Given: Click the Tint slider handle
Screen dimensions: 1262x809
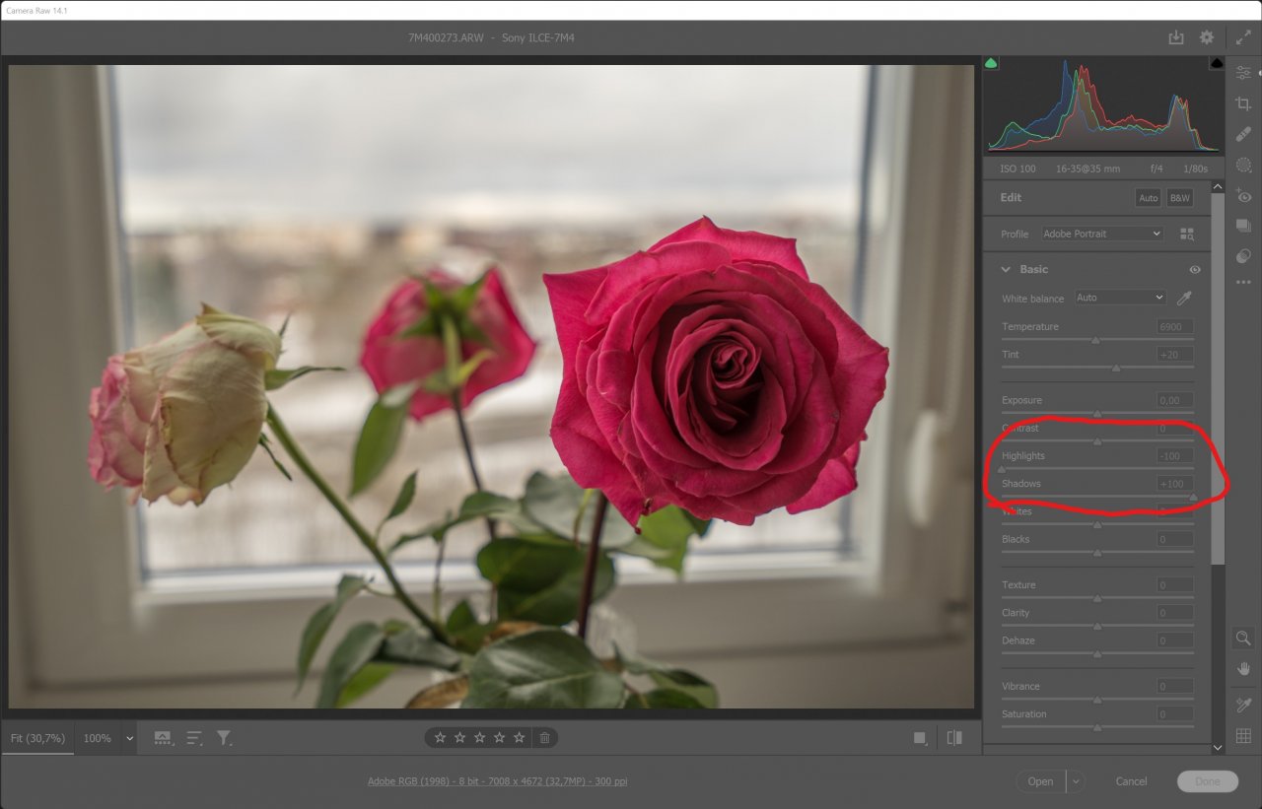Looking at the screenshot, I should [1116, 368].
